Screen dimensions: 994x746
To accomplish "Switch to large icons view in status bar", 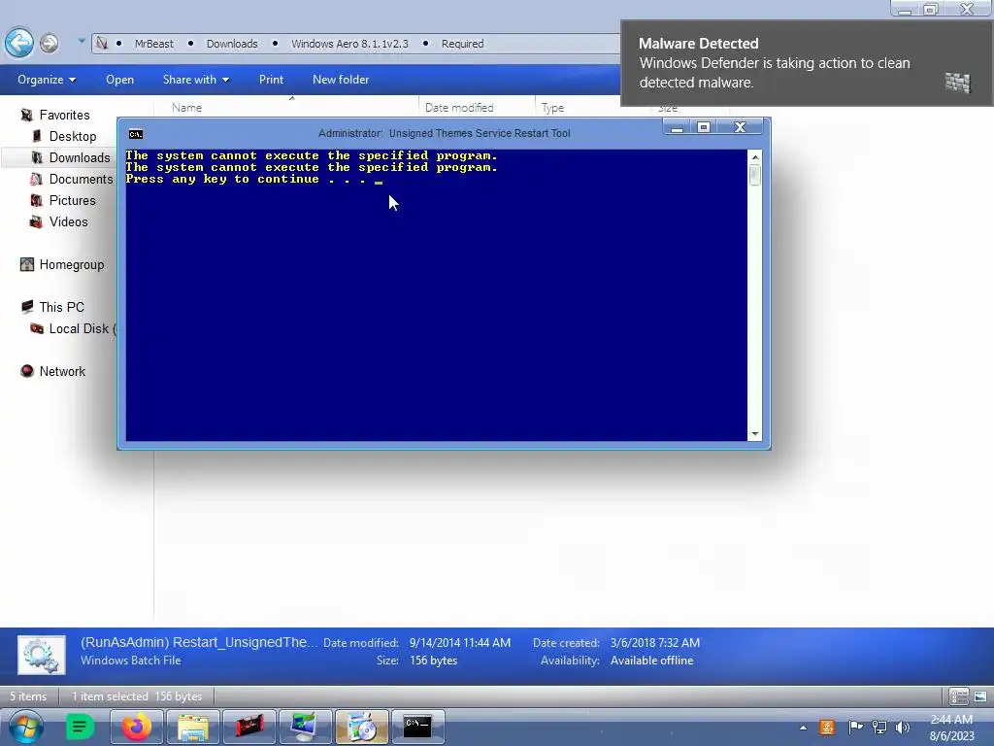I will coord(980,696).
